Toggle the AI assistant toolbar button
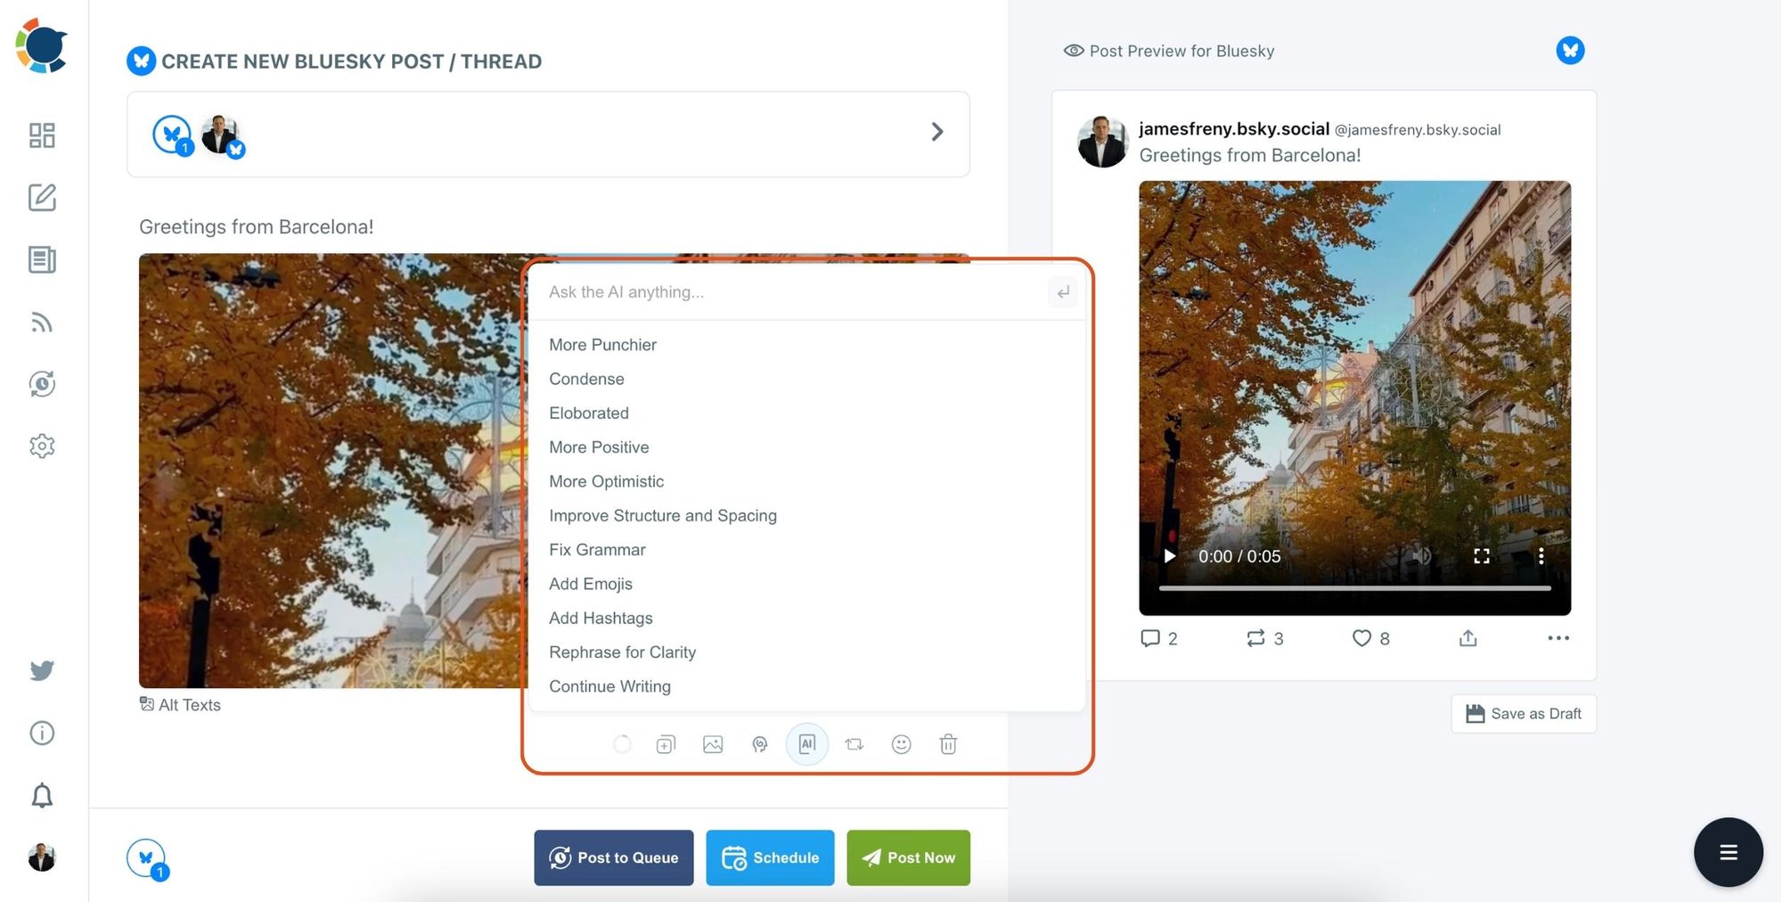This screenshot has width=1782, height=902. tap(807, 744)
